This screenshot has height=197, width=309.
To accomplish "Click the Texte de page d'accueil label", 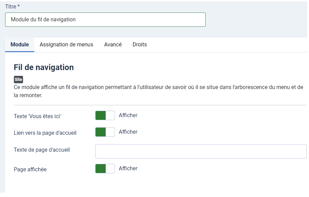I will (42, 150).
